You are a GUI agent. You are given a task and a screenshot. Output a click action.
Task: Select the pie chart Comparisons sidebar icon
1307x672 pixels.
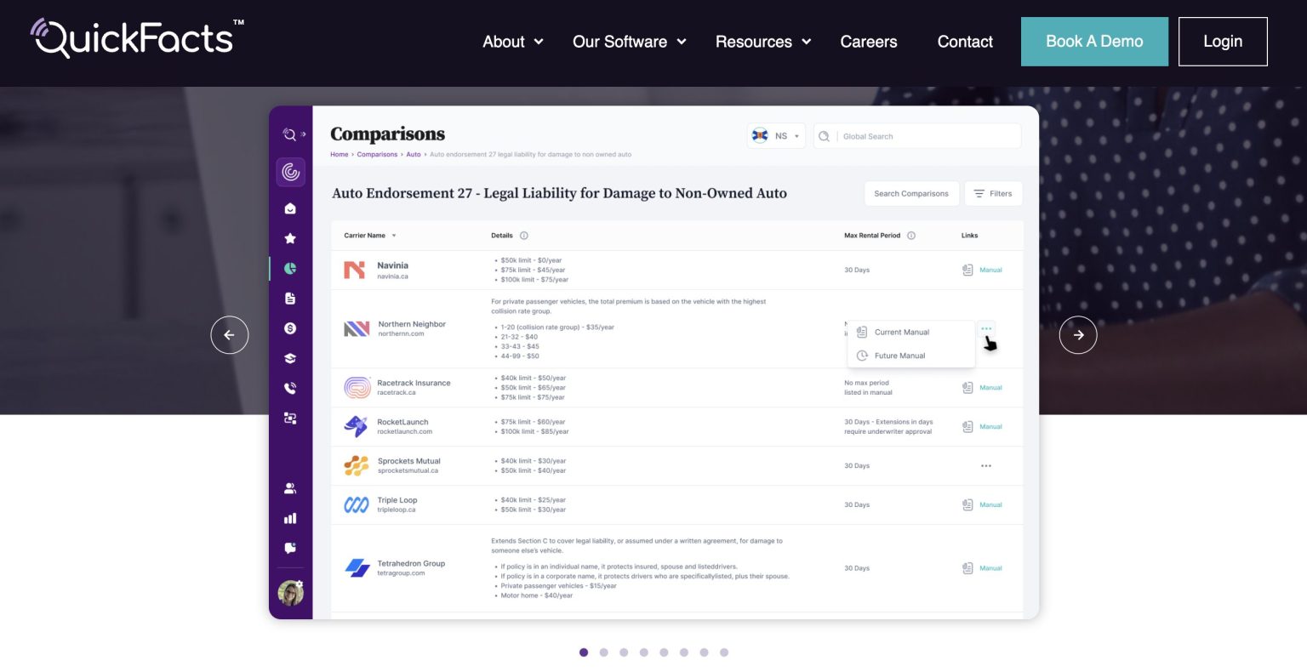pyautogui.click(x=290, y=269)
